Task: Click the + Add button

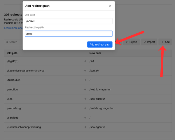Action: (165, 42)
